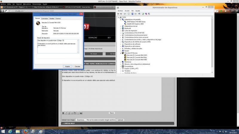Toggle underline in the forum post editor

coord(69,113)
